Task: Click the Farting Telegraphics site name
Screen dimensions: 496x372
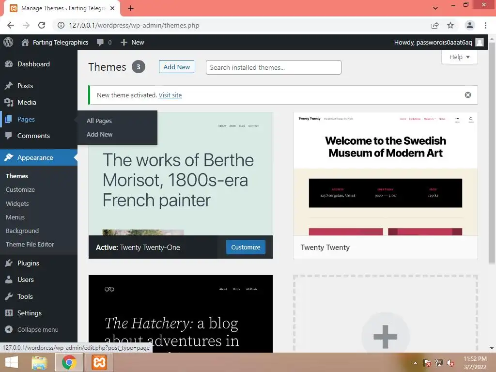Action: click(61, 43)
